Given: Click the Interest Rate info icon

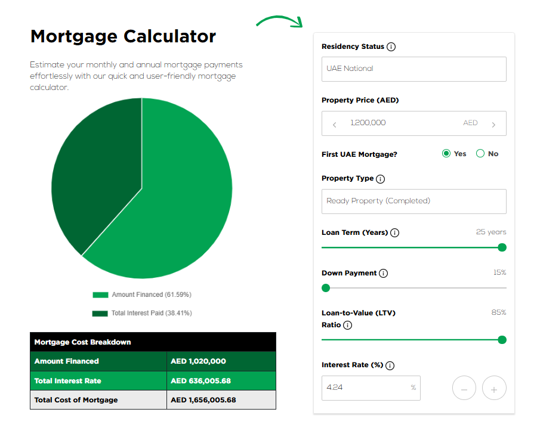Looking at the screenshot, I should [x=390, y=365].
